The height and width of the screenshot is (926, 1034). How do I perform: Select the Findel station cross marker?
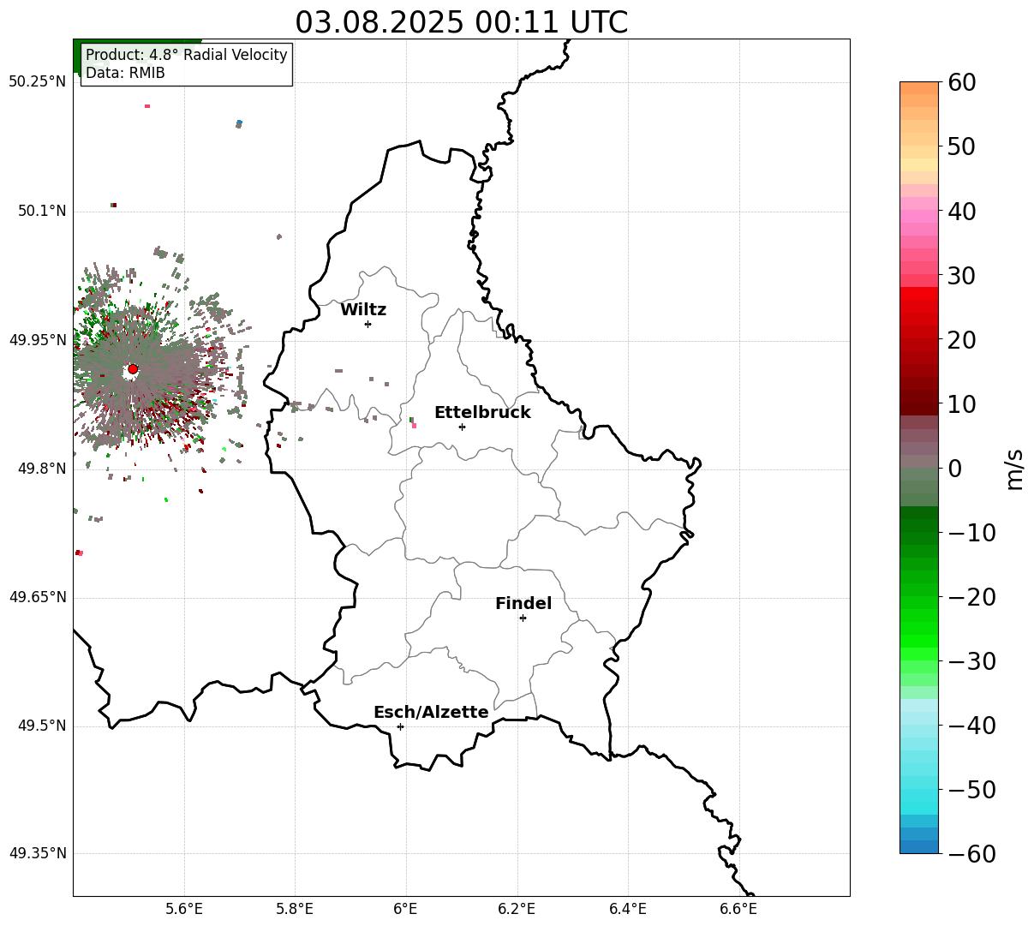[x=523, y=618]
